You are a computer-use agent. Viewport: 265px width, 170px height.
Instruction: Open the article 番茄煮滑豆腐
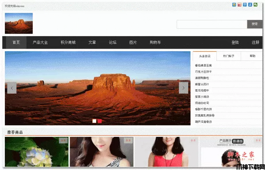click(203, 65)
